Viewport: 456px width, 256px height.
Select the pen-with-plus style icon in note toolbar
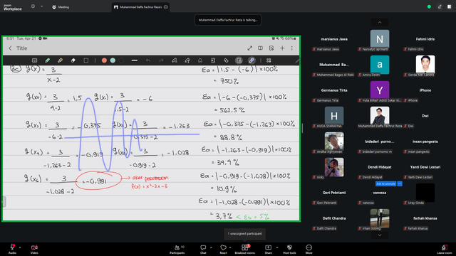[187, 60]
